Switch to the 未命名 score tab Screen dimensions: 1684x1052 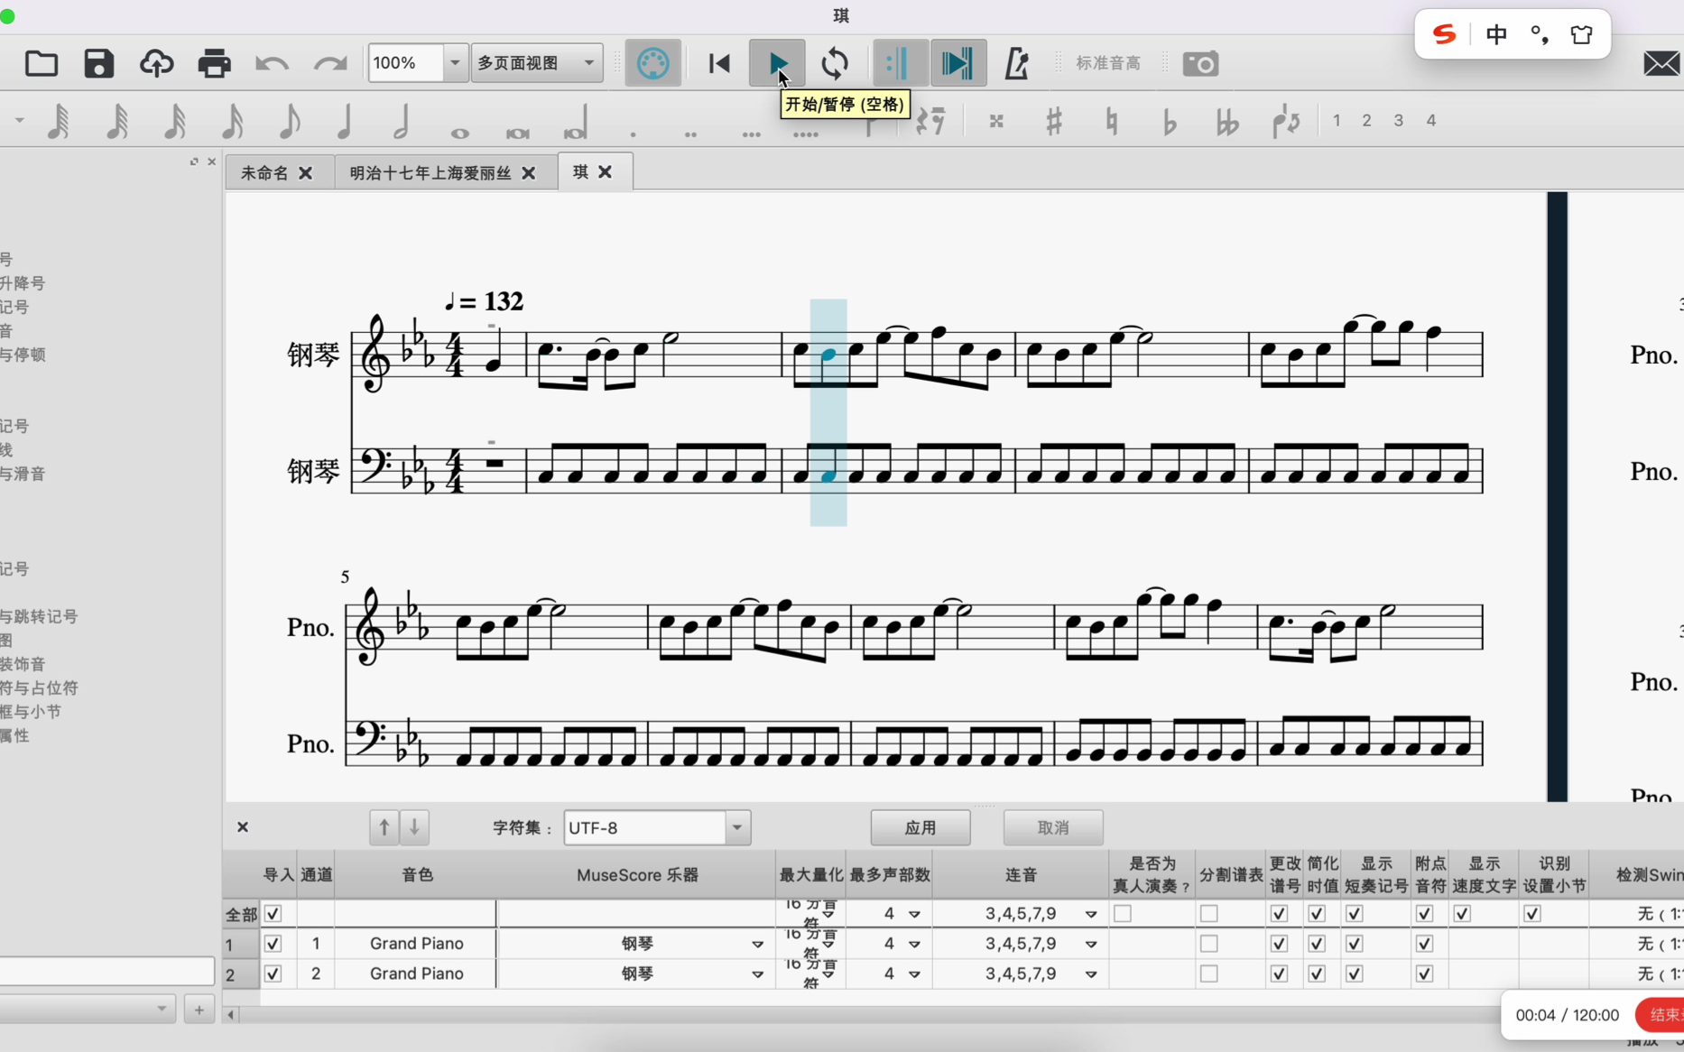click(264, 172)
